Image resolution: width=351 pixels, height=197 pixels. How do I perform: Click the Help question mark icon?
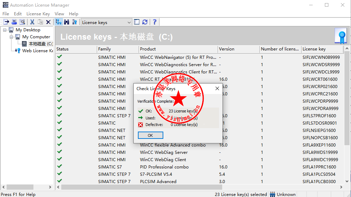pos(155,22)
